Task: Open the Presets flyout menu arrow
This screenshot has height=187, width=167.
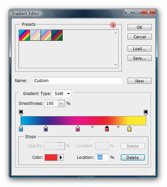Action: tap(113, 25)
